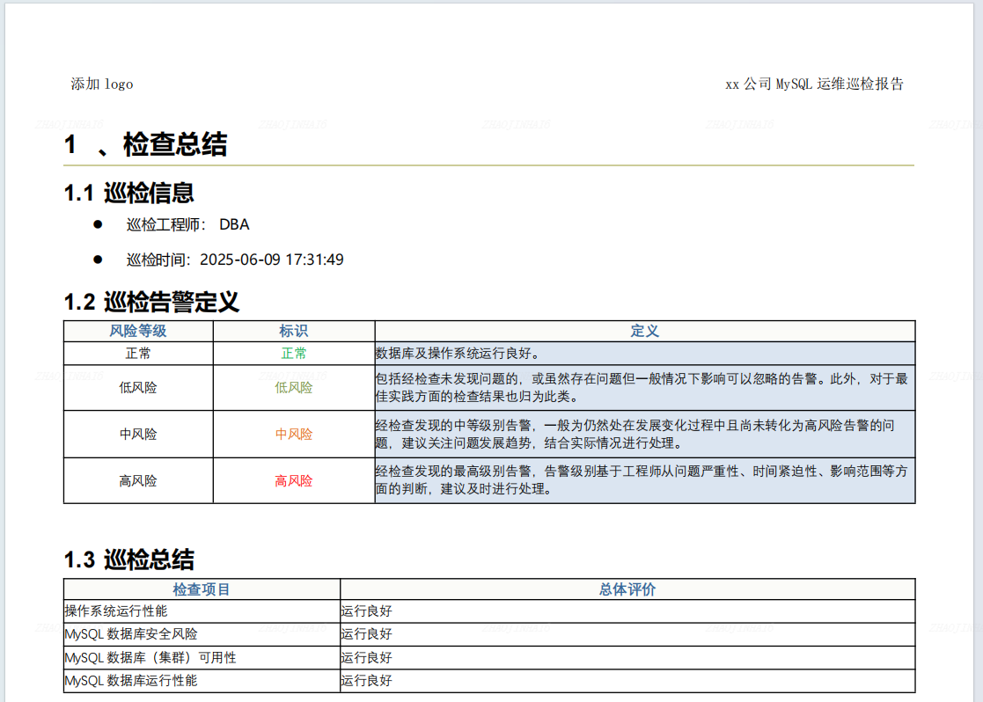Click the black 正常 cell in risk level column
The image size is (983, 702).
[x=138, y=354]
